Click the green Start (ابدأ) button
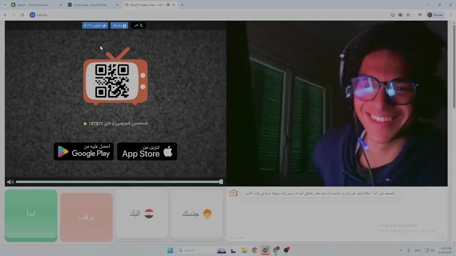The height and width of the screenshot is (256, 456). coord(31,215)
